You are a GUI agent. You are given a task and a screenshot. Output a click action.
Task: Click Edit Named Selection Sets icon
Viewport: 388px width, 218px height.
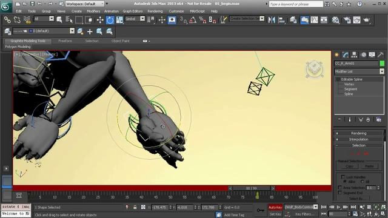tap(223, 20)
